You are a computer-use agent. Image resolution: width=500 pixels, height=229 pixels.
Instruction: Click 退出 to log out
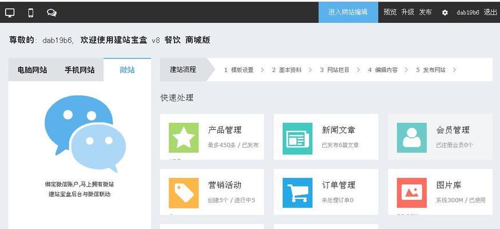(x=490, y=12)
